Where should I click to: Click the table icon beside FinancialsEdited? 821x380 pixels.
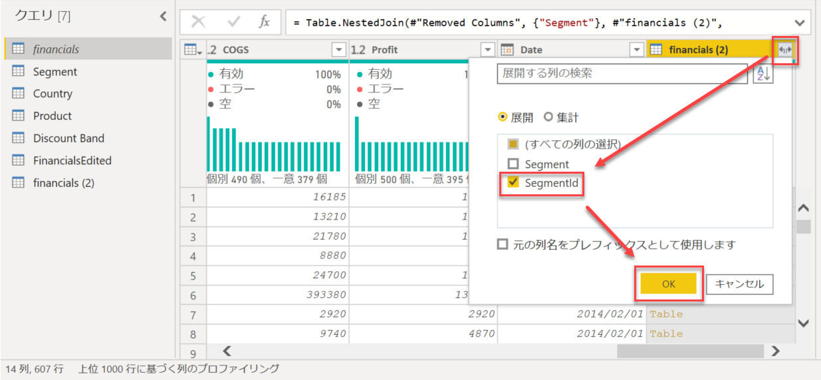click(19, 160)
